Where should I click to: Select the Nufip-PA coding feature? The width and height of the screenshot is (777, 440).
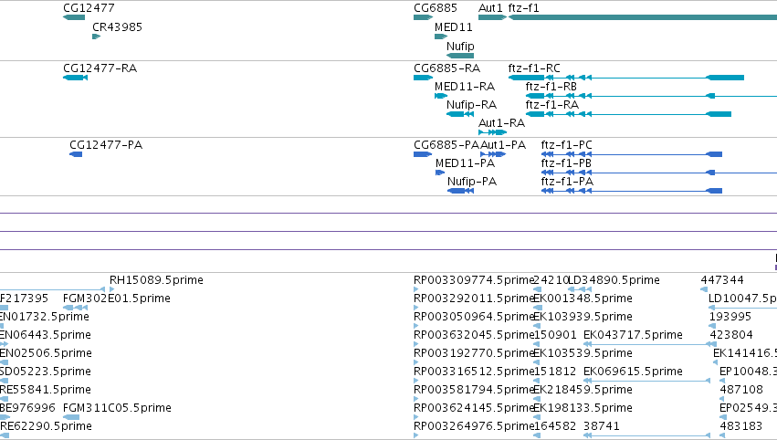[x=460, y=191]
